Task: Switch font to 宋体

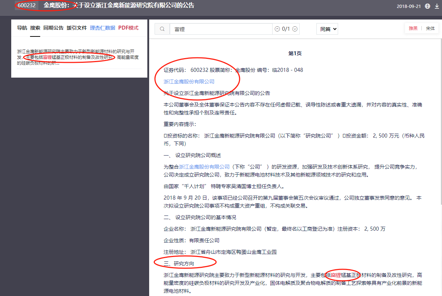Action: tap(430, 29)
